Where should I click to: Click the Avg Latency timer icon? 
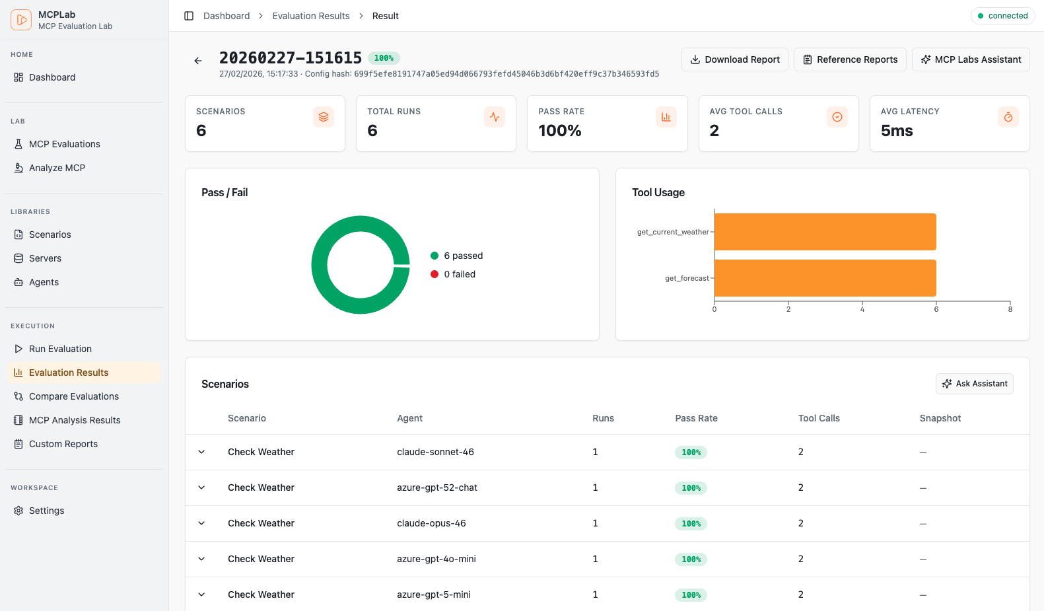pos(1008,117)
